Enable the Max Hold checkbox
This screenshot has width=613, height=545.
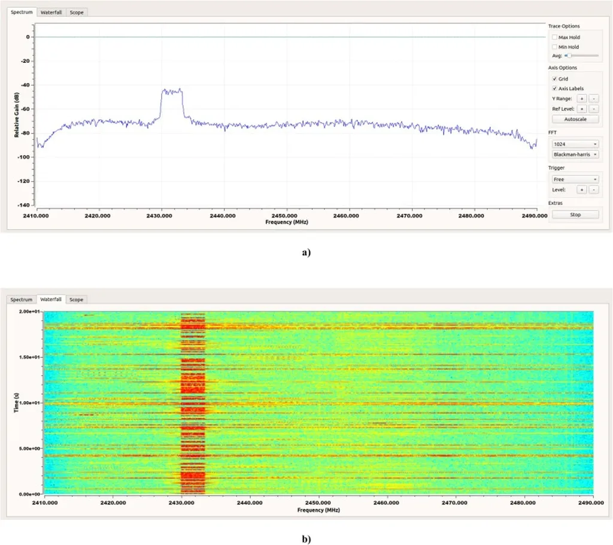555,37
